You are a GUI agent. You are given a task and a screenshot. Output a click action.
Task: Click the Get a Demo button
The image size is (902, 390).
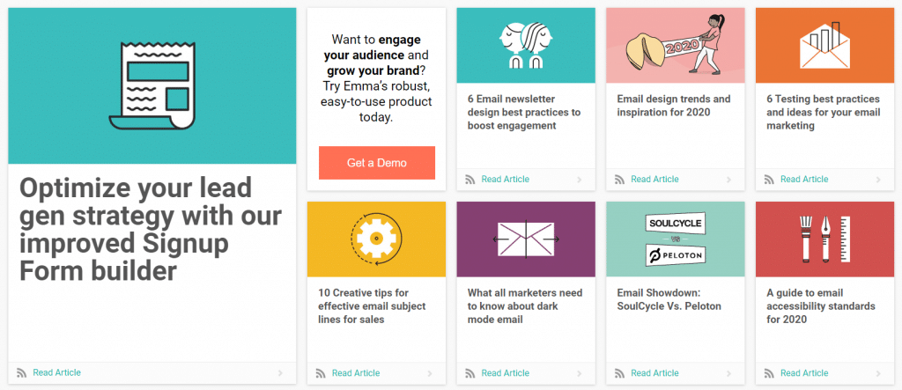pos(377,163)
